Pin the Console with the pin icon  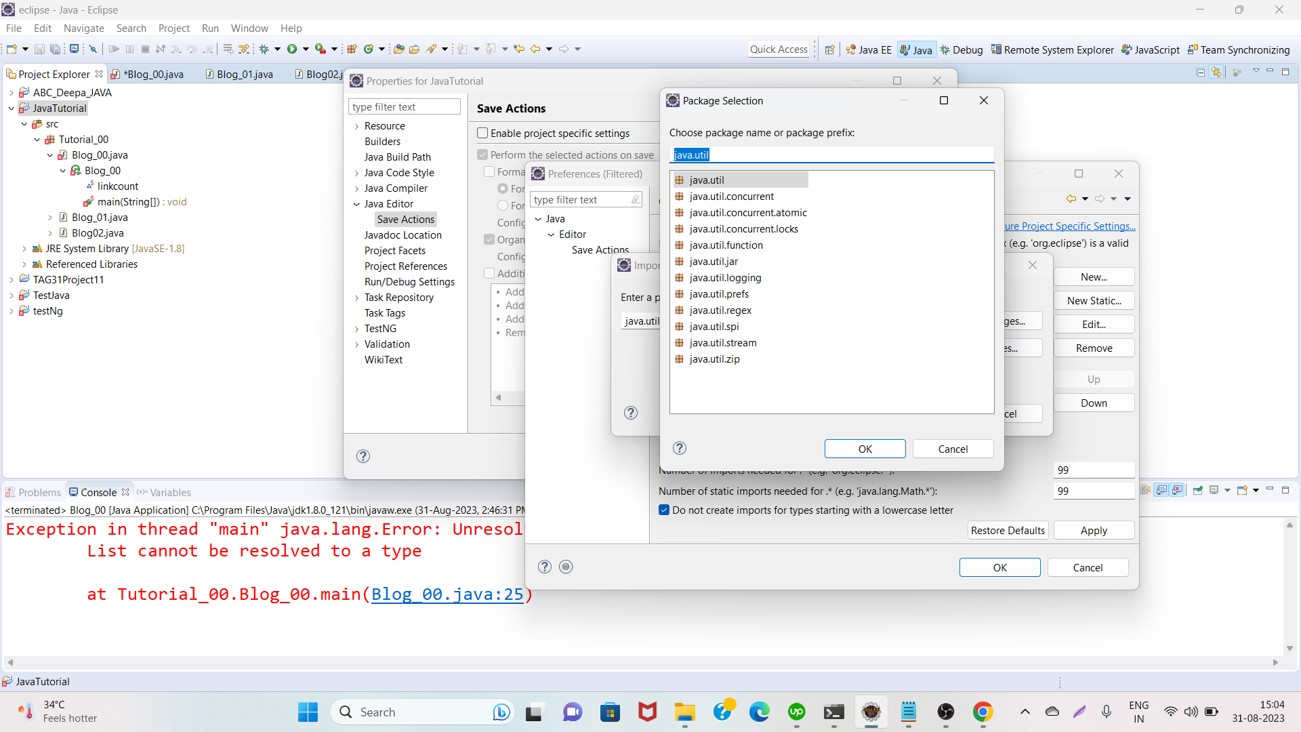click(1199, 490)
